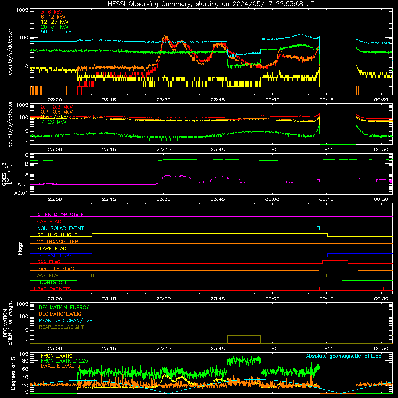Screen dimensions: 398x398
Task: Click the FRONT_RATIO_1225 legend label
Action: point(64,361)
